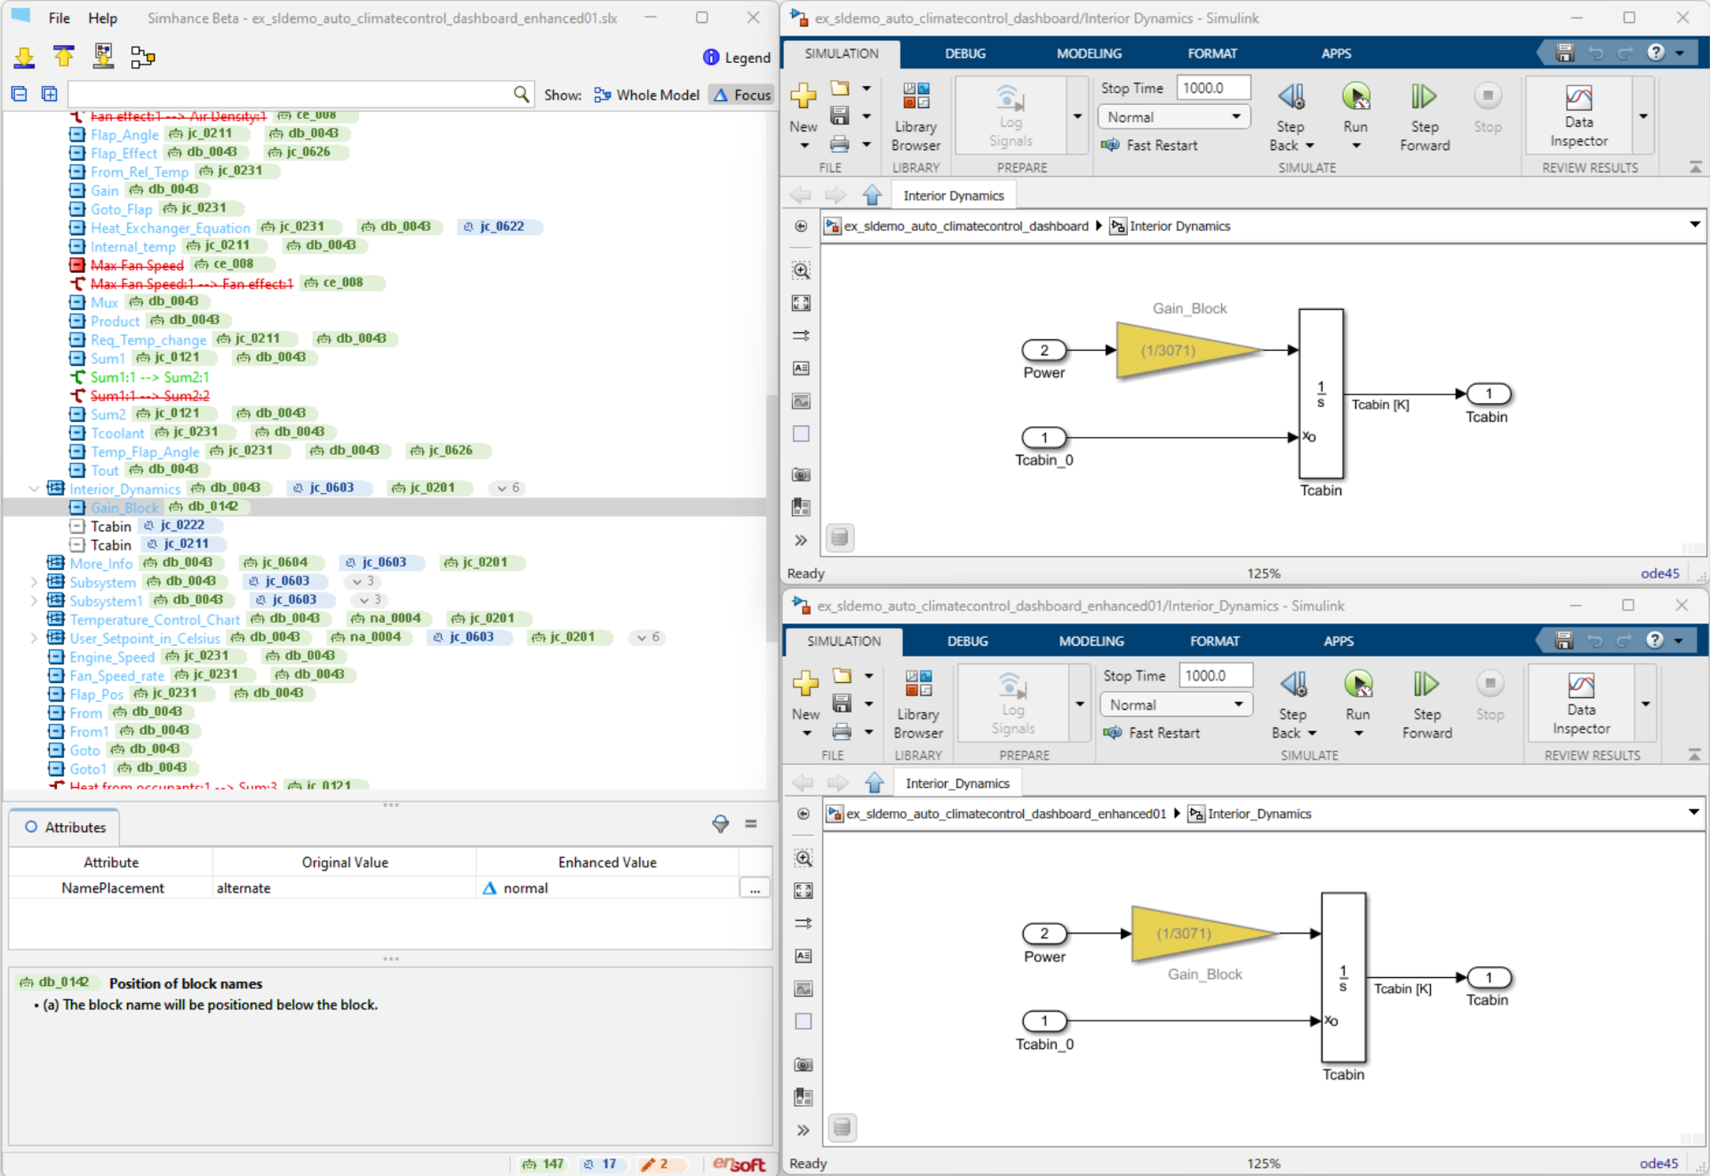
Task: Open the Legend info in Simhance
Action: click(737, 57)
